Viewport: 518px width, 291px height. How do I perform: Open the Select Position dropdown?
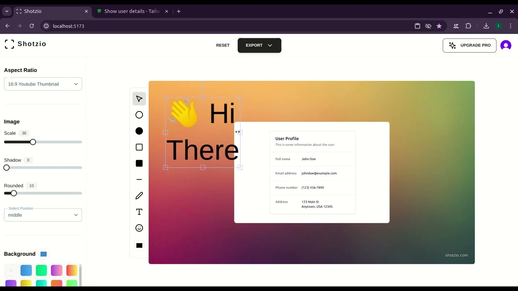tap(43, 215)
